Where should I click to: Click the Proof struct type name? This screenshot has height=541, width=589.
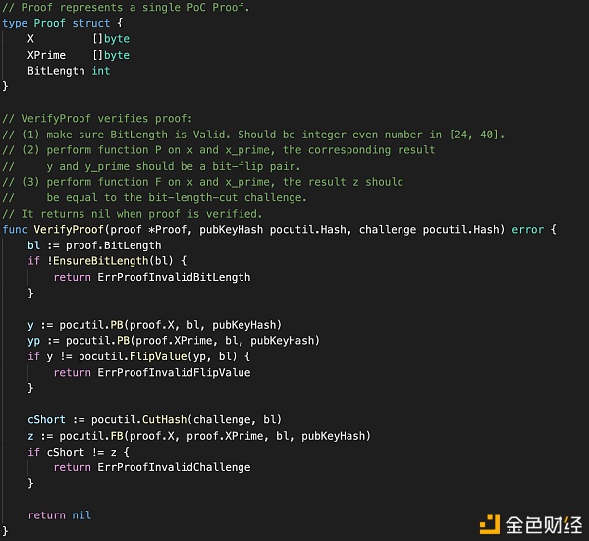[50, 23]
